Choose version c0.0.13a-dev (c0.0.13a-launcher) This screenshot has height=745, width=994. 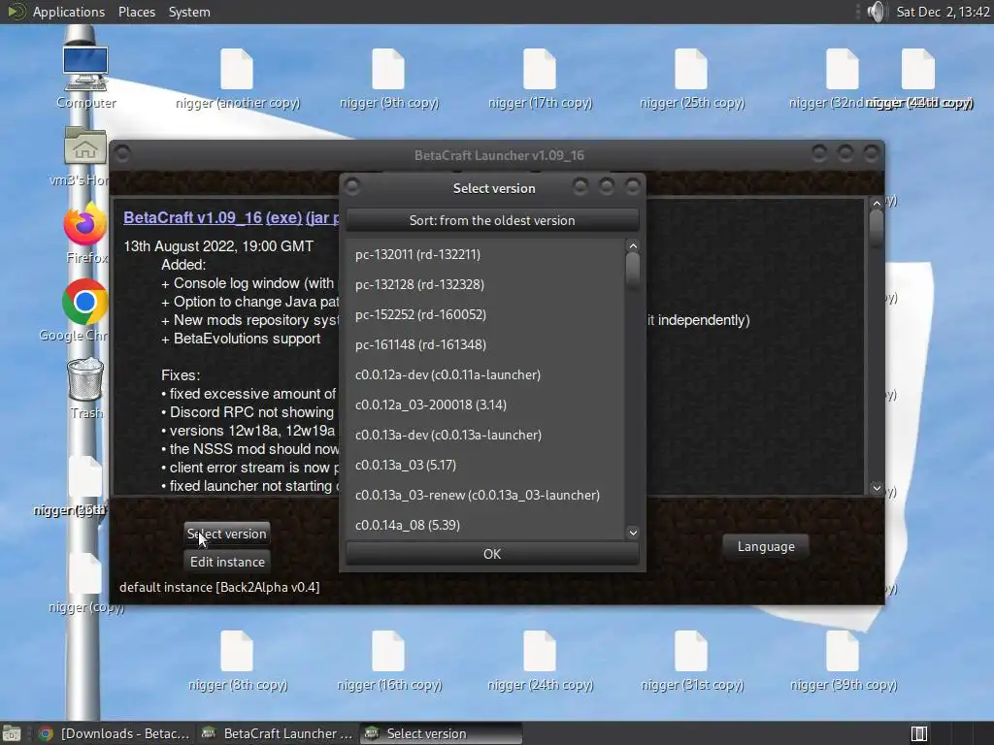pyautogui.click(x=485, y=436)
